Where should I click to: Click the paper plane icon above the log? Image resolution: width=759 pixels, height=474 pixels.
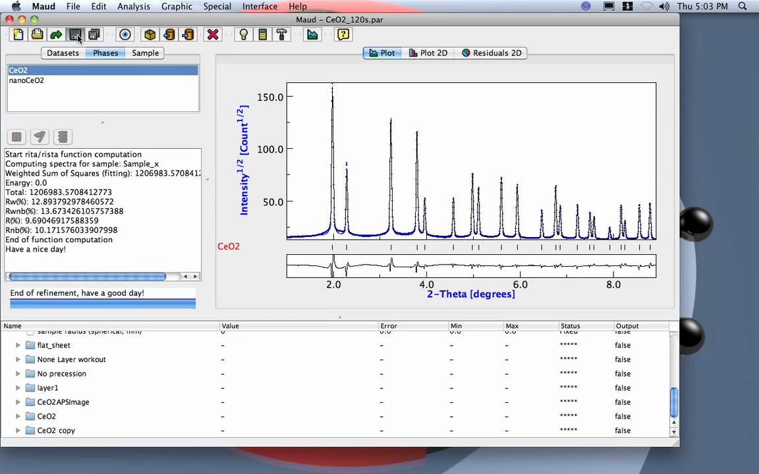click(40, 137)
